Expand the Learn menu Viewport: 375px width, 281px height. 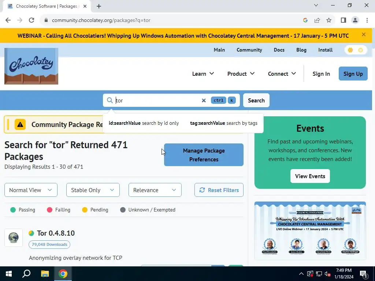click(203, 74)
